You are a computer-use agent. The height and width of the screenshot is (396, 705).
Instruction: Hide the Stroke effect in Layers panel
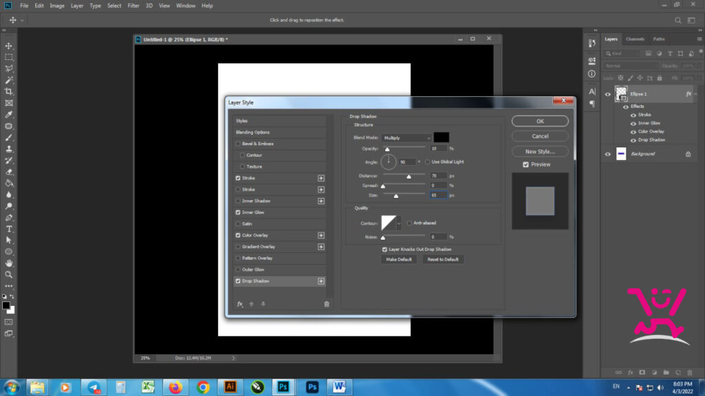(x=633, y=115)
